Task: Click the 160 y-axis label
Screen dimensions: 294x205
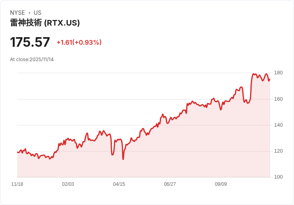Action: coord(278,99)
